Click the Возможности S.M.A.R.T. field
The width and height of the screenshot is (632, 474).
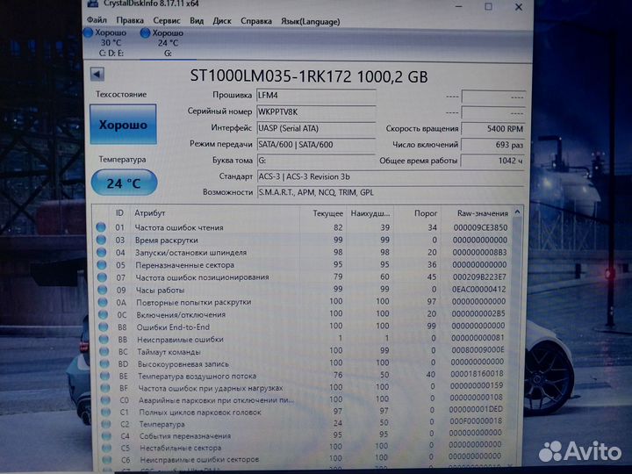(390, 192)
